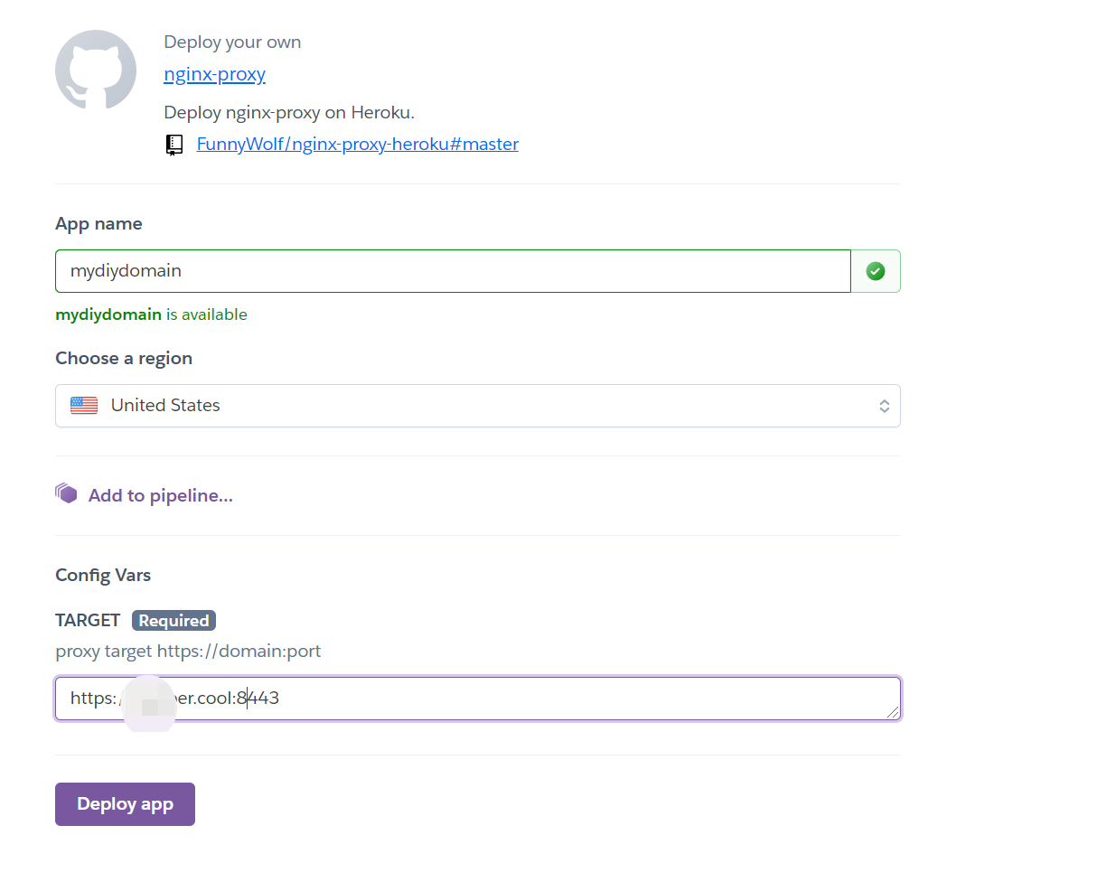Click the textarea resize handle
1106x882 pixels.
[893, 712]
